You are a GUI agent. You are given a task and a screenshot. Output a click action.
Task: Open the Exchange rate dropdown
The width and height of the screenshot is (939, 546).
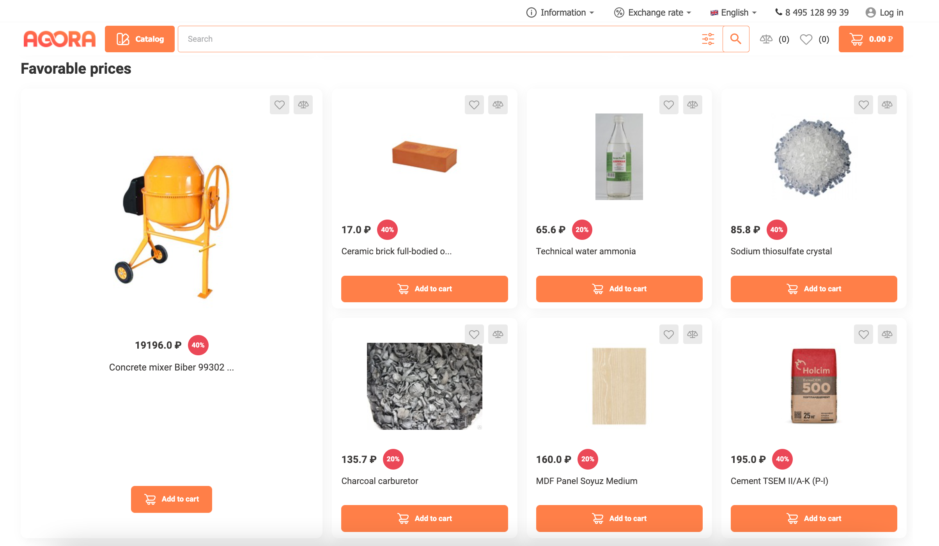tap(653, 12)
